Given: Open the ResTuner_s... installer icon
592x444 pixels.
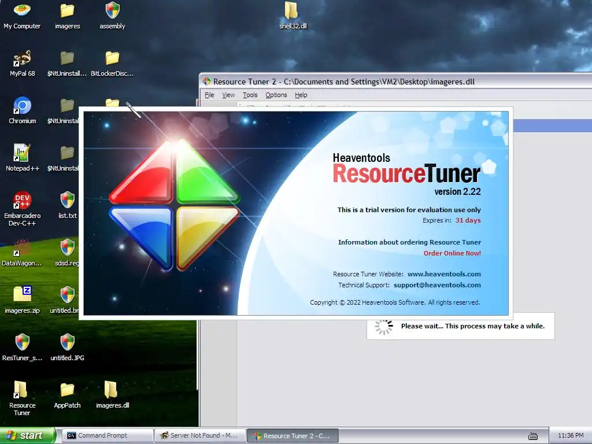Looking at the screenshot, I should click(x=23, y=347).
